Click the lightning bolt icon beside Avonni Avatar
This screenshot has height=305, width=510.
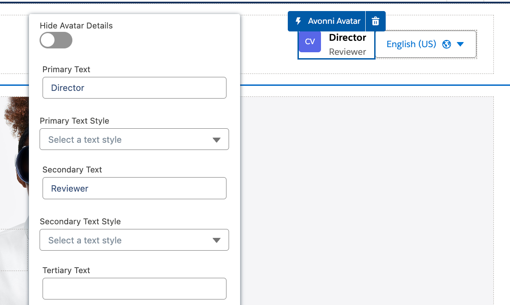pos(298,21)
